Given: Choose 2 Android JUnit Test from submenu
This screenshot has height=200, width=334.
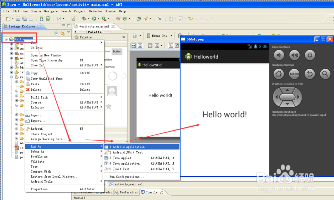Looking at the screenshot, I should 141,152.
